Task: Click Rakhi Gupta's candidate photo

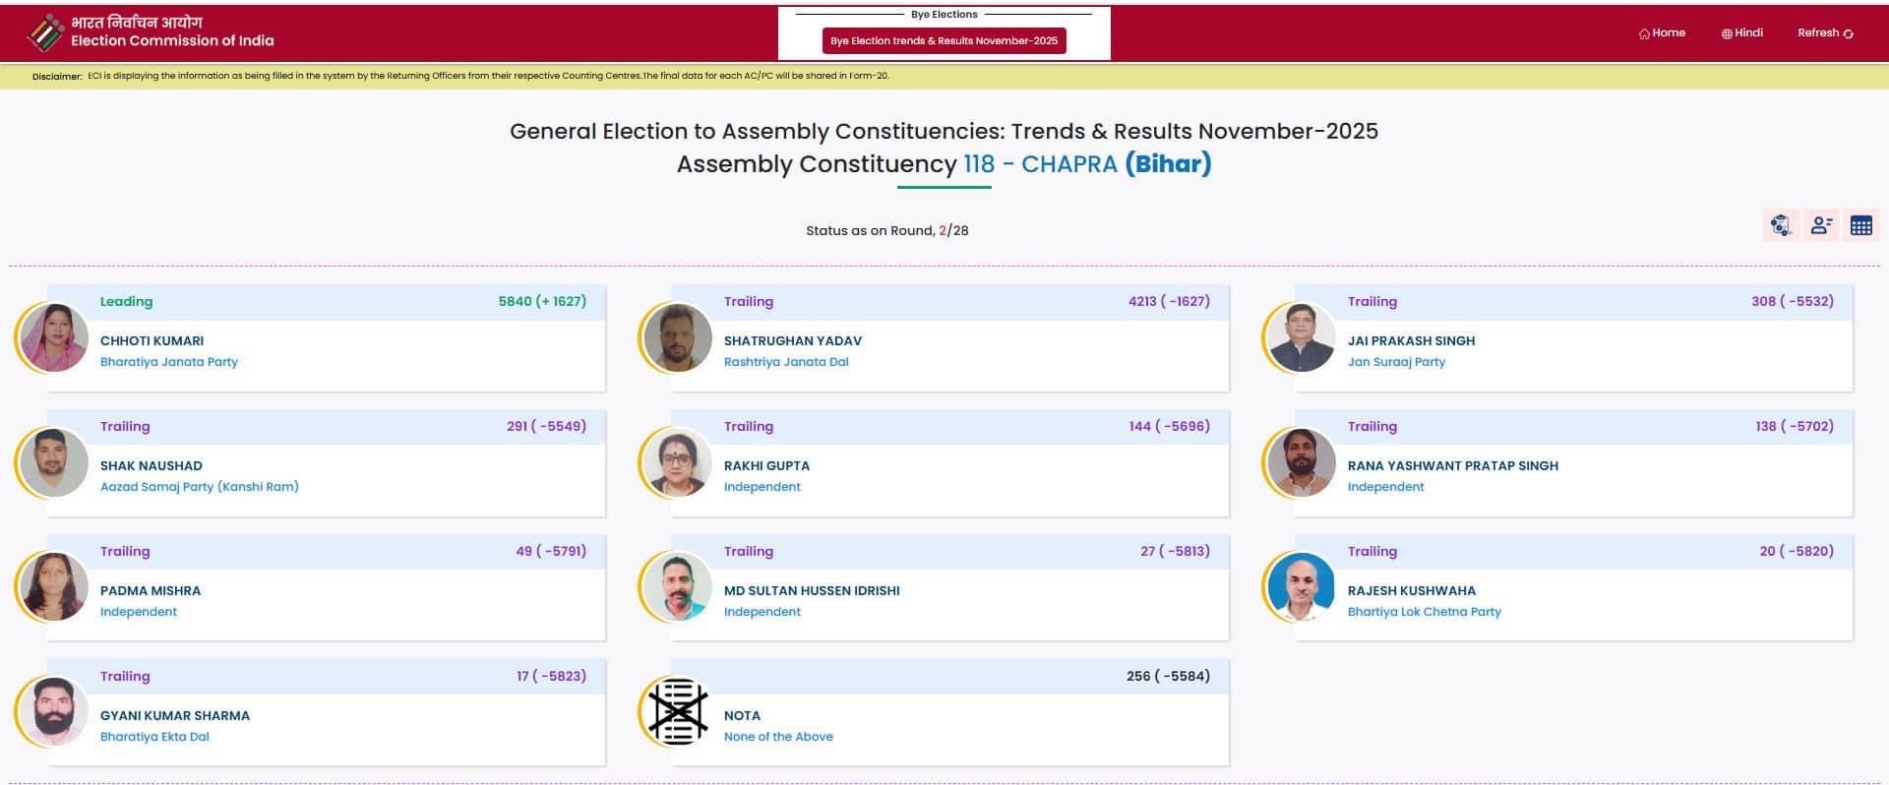Action: coord(676,462)
